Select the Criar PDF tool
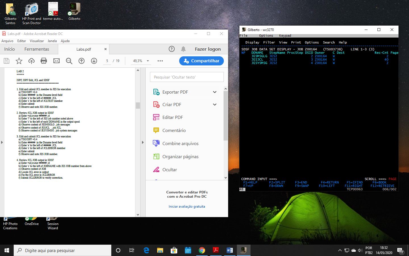The height and width of the screenshot is (256, 409). coord(172,104)
